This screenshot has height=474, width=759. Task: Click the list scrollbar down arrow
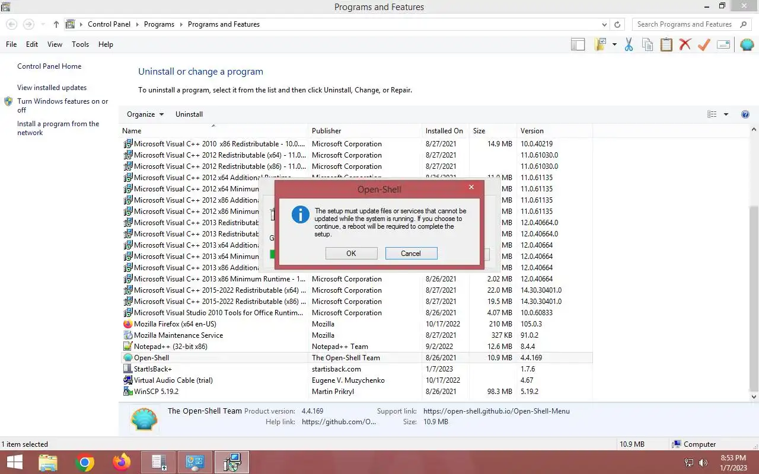[754, 397]
